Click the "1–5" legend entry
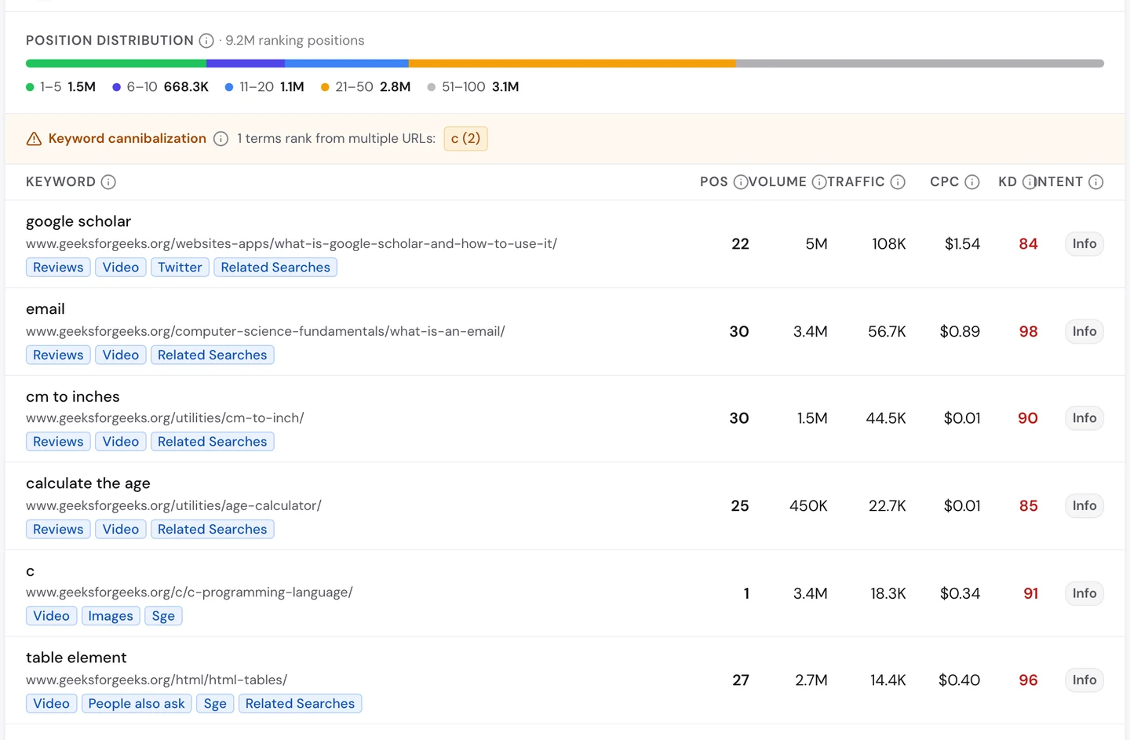This screenshot has height=740, width=1130. [60, 87]
